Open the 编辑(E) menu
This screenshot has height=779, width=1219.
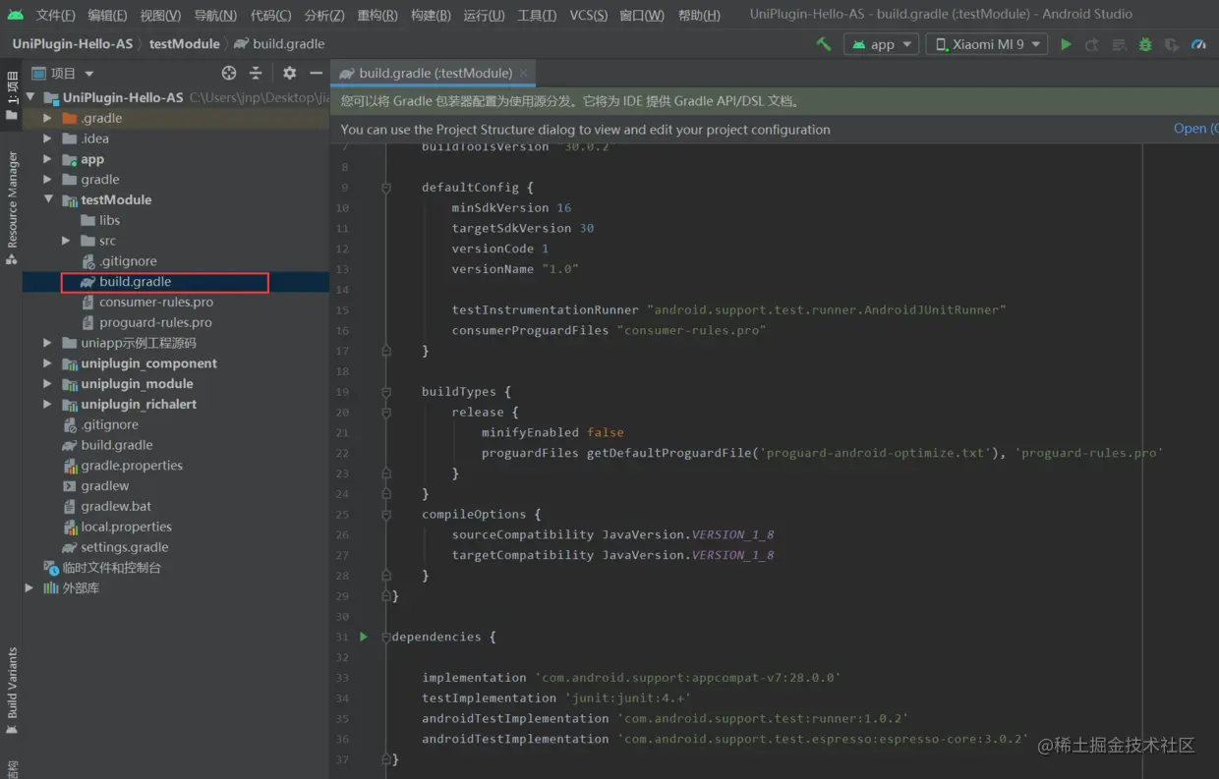(107, 15)
